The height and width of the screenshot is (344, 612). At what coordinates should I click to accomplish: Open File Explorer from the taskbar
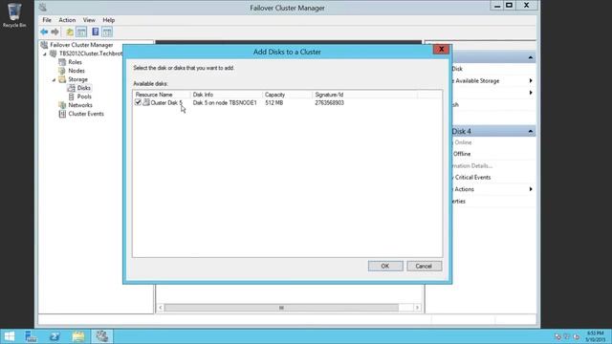tap(78, 336)
